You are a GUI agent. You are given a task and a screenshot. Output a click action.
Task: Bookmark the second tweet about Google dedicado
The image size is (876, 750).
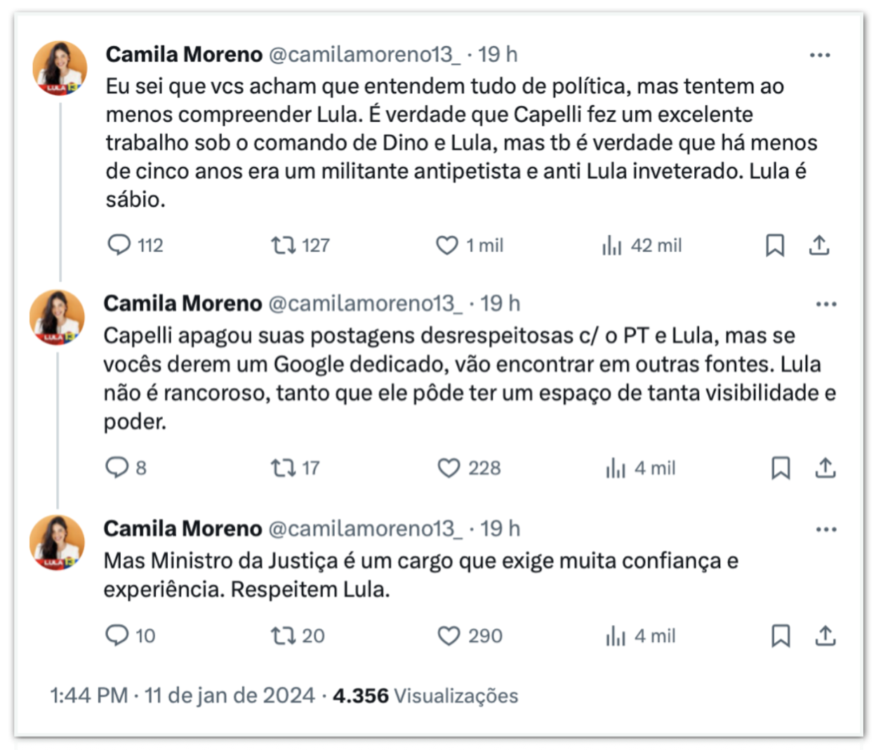[781, 468]
